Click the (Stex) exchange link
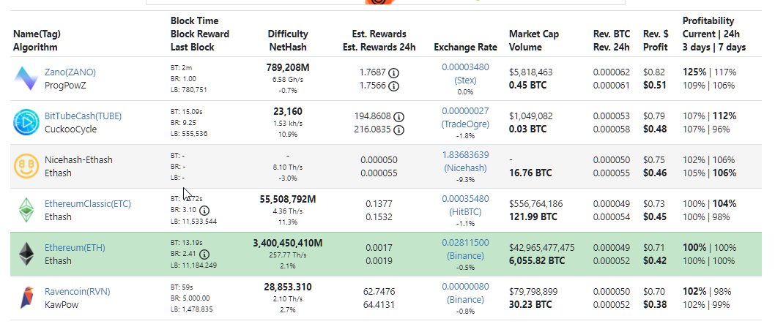Viewport: 775px width, 324px height. tap(465, 80)
